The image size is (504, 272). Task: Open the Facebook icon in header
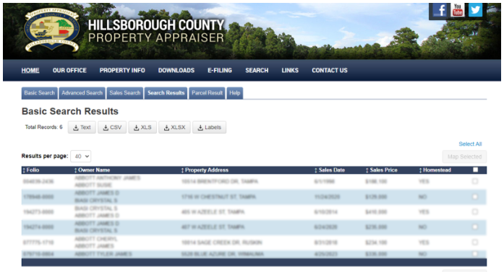440,10
